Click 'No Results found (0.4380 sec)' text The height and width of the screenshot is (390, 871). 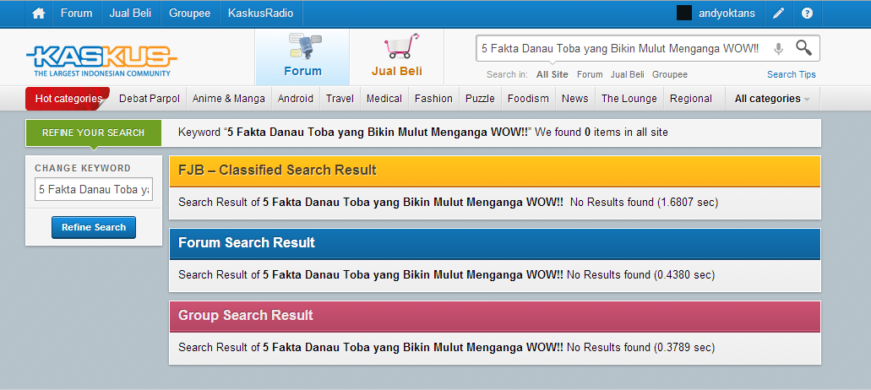(x=640, y=274)
